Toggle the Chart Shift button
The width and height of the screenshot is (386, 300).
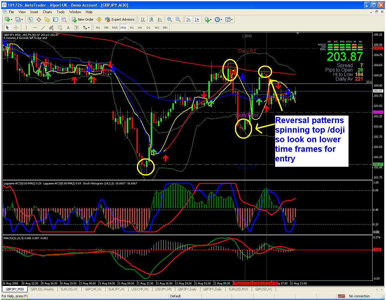coord(197,19)
